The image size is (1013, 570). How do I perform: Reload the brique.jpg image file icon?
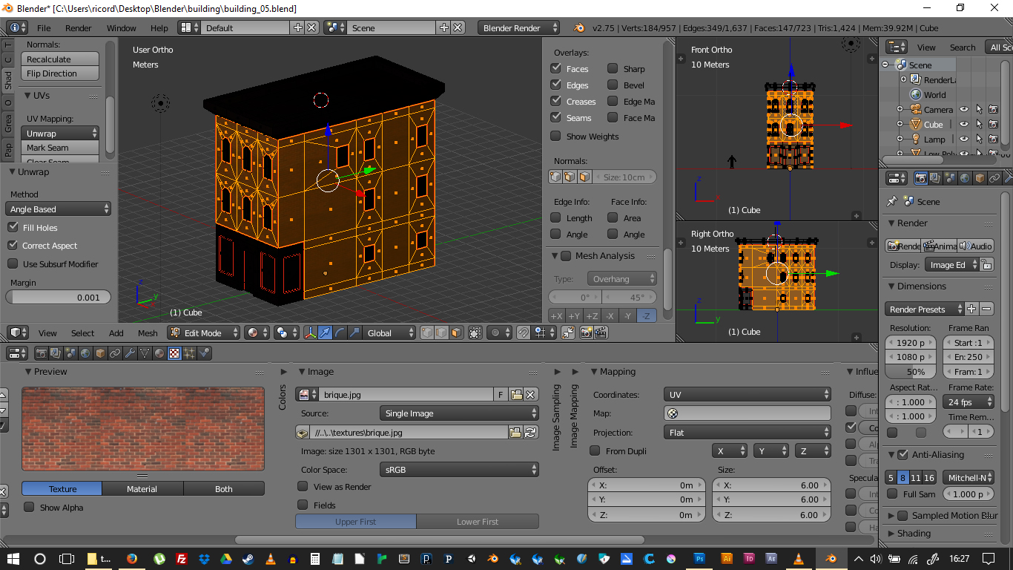(531, 432)
